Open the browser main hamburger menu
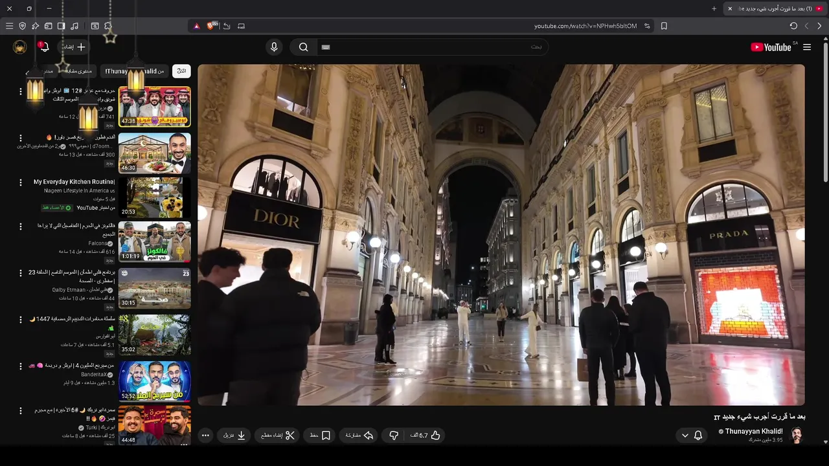This screenshot has height=466, width=829. 9,26
